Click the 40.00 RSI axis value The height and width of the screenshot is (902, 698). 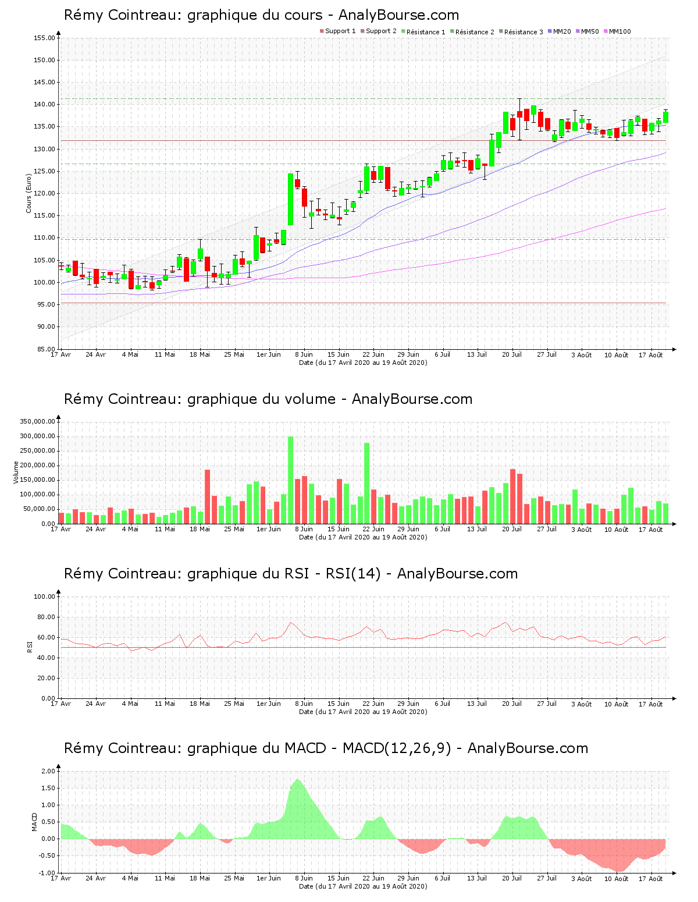click(47, 658)
